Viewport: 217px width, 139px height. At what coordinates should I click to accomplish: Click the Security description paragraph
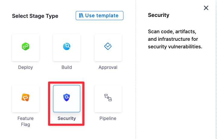point(175,39)
